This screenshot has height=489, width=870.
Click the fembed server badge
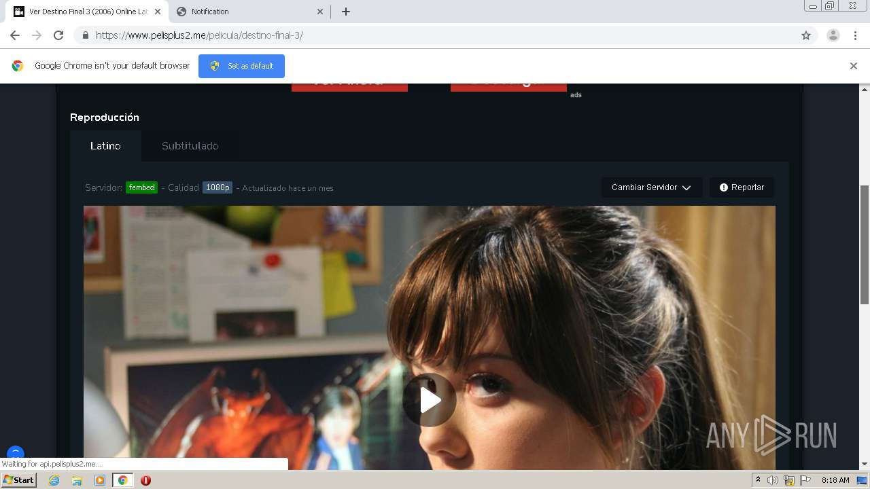click(x=141, y=187)
